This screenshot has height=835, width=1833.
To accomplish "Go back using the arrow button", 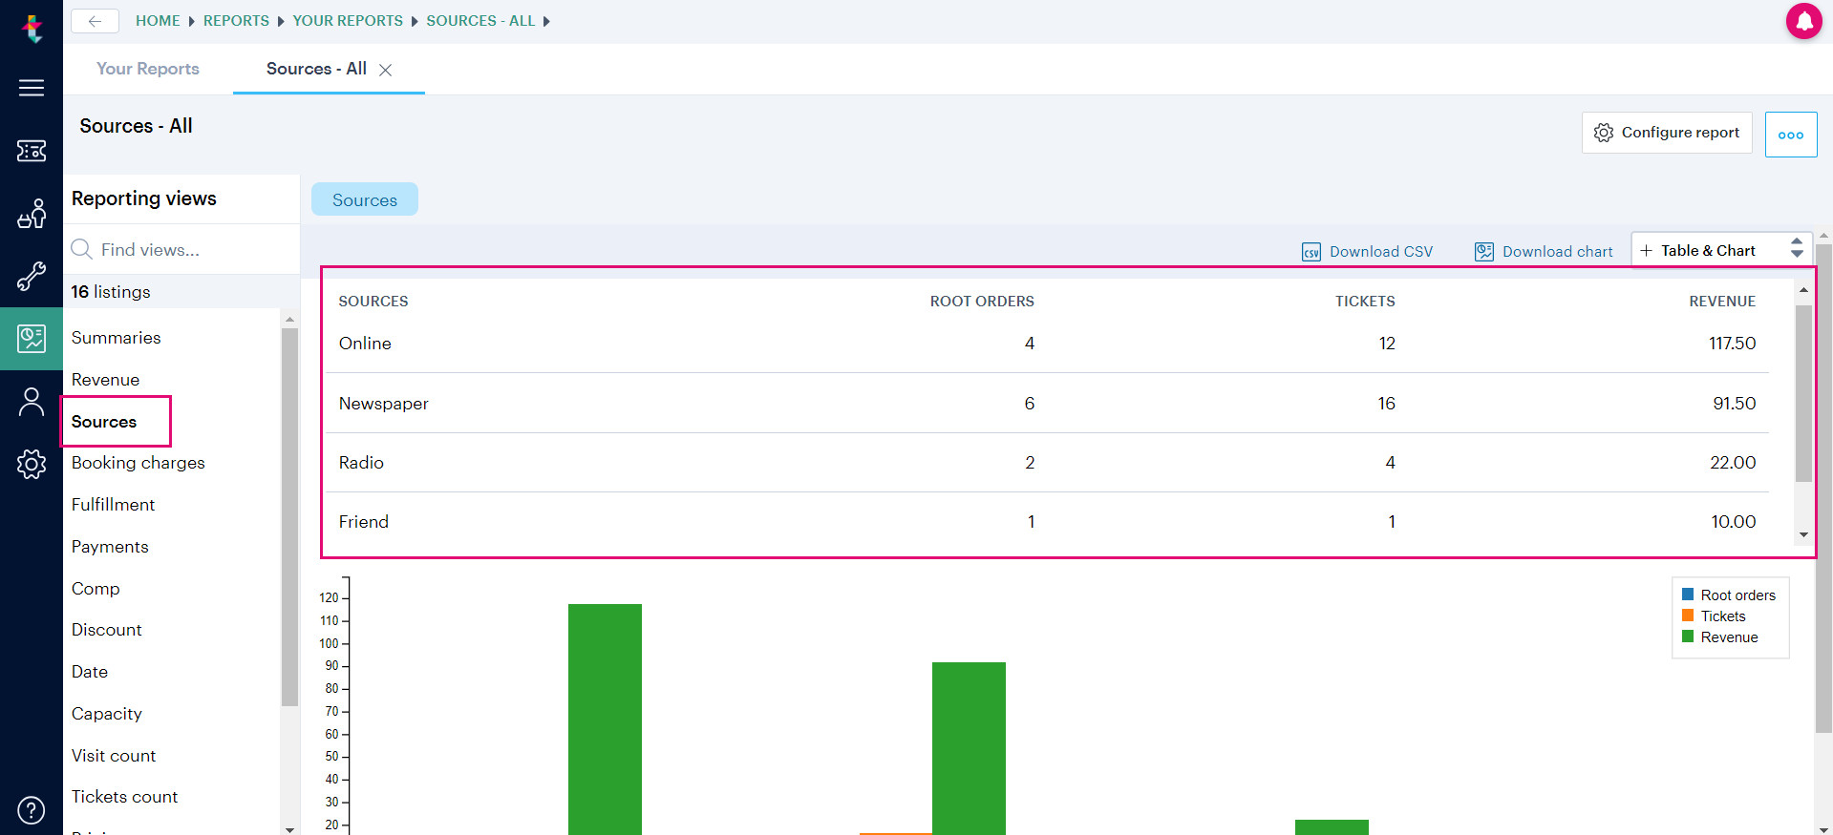I will coord(95,21).
